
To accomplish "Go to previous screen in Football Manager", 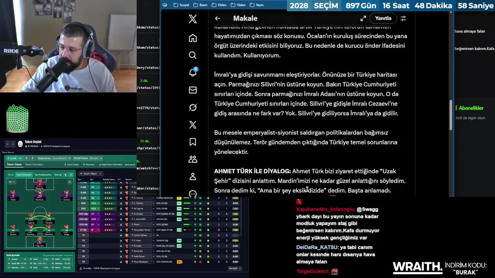I will [x=7, y=144].
